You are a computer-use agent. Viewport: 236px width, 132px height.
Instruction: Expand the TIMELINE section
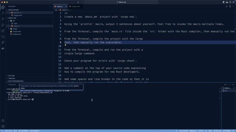[29, 78]
